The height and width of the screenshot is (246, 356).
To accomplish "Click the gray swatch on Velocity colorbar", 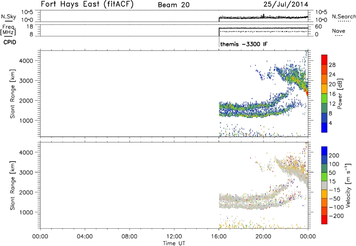I will (x=324, y=186).
